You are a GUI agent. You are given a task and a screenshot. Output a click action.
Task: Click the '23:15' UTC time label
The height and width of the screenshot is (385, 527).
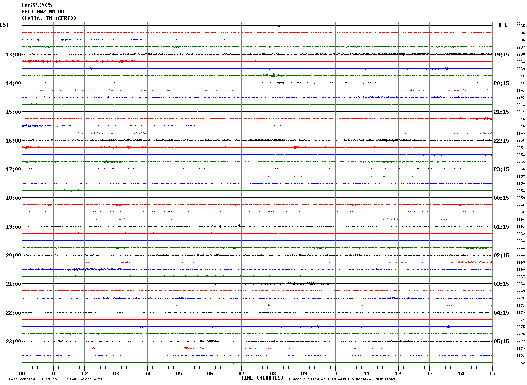coord(501,169)
